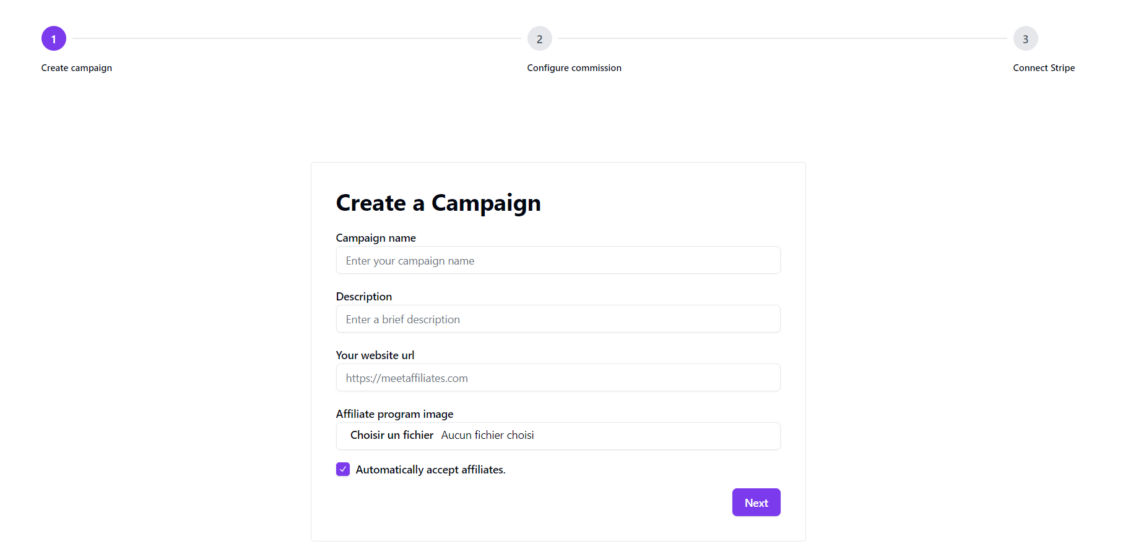
Task: Select the purple highlighted current step marker
Action: pyautogui.click(x=54, y=38)
